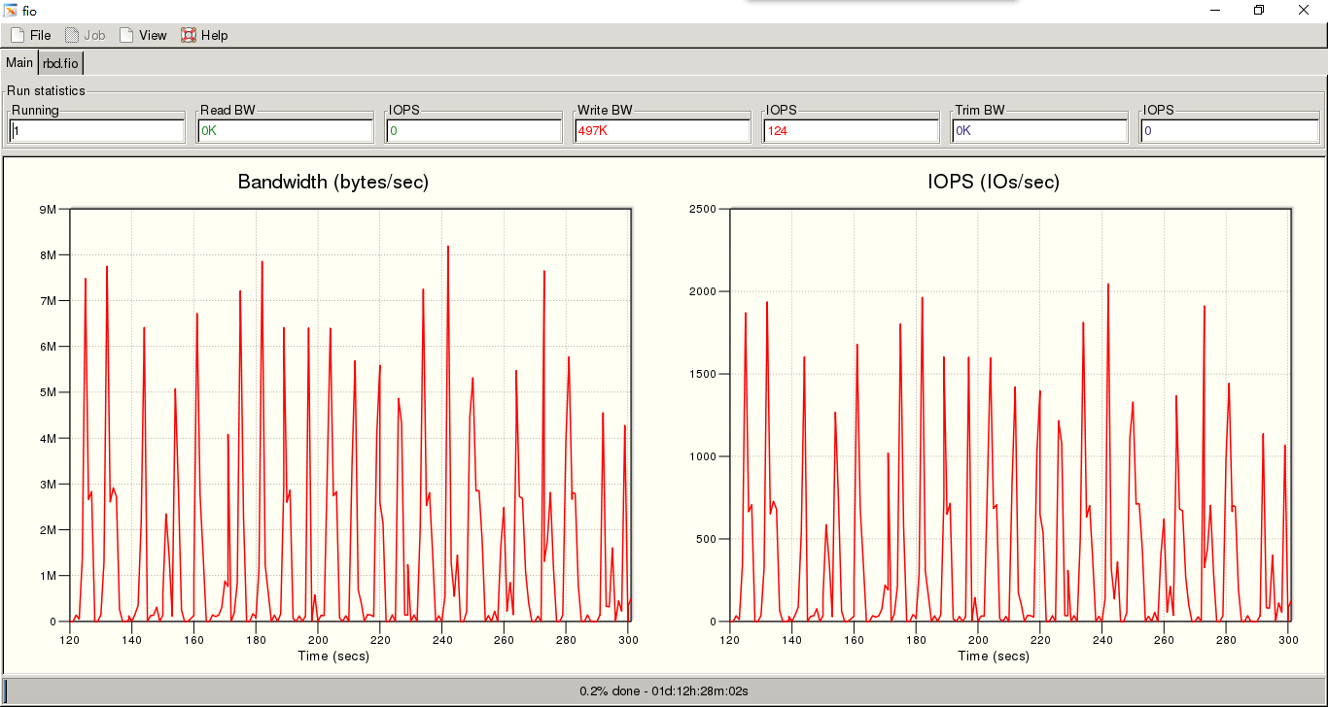The image size is (1328, 707).
Task: Click the Trim BW label
Action: point(980,110)
